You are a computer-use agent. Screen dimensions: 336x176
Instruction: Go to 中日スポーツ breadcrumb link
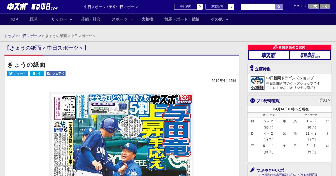click(30, 36)
